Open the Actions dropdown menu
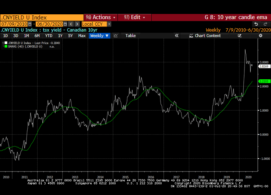 point(101,17)
